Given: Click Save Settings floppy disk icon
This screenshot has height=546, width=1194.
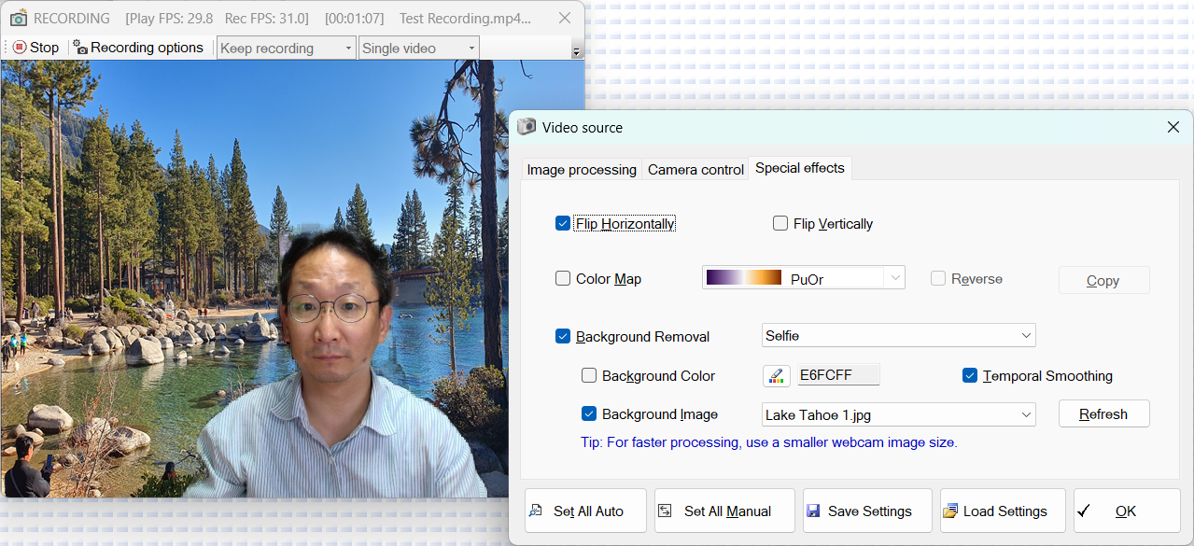Looking at the screenshot, I should point(813,511).
